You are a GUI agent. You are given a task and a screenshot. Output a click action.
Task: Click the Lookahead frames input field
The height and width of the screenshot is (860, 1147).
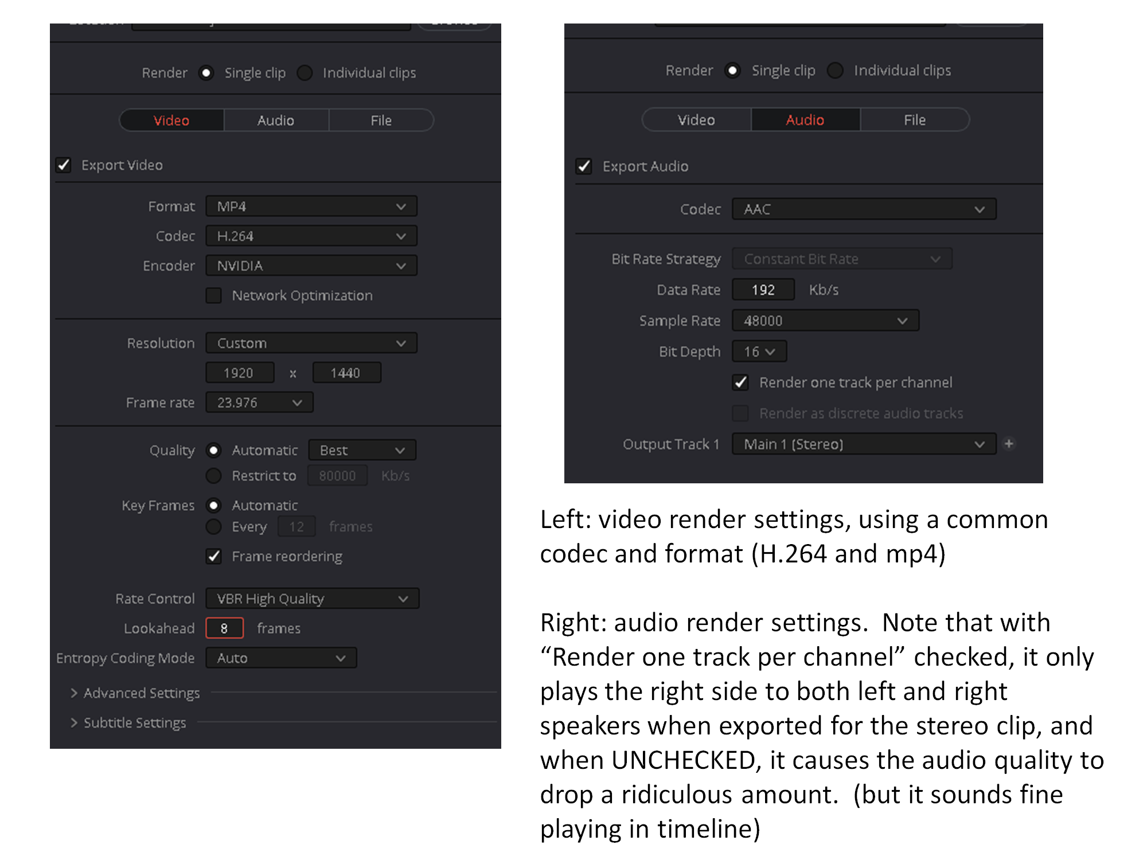pos(225,628)
